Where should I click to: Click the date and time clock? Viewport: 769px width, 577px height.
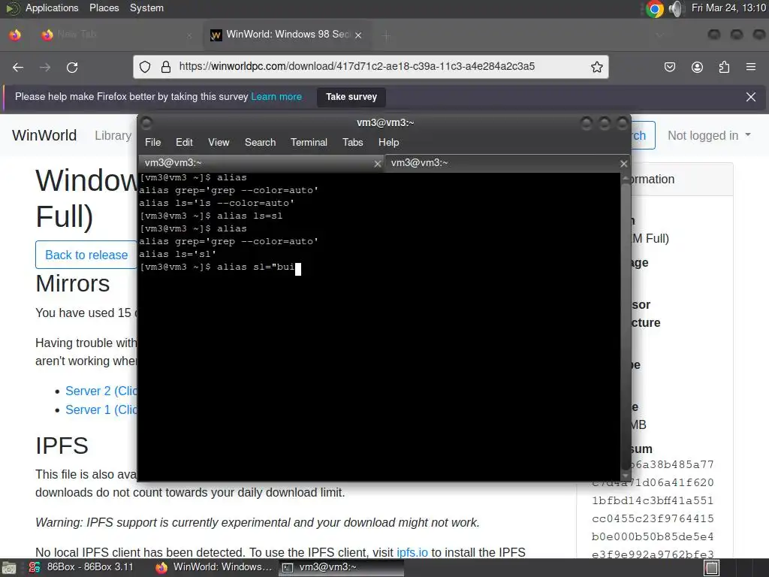728,8
